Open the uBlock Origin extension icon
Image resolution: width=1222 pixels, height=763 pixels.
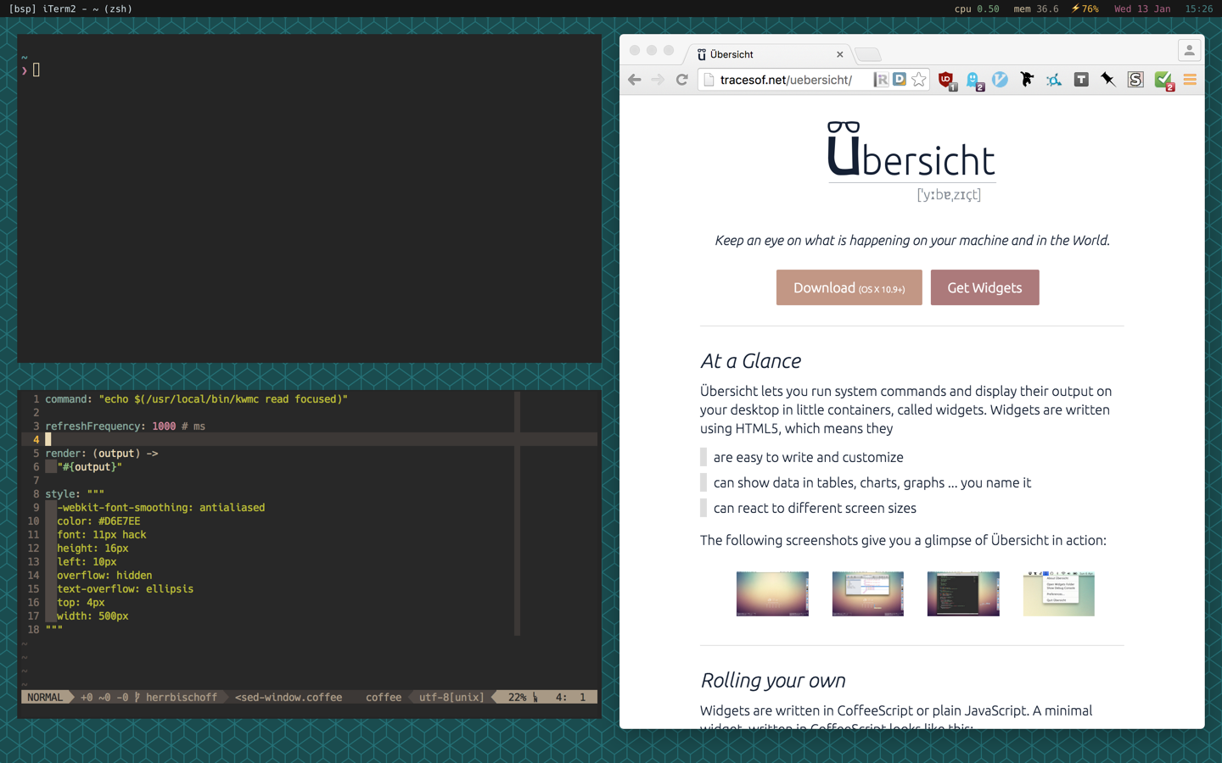click(x=946, y=81)
